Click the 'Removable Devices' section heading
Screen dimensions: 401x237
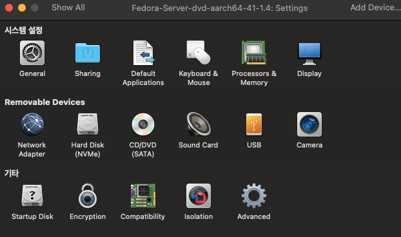click(x=44, y=102)
